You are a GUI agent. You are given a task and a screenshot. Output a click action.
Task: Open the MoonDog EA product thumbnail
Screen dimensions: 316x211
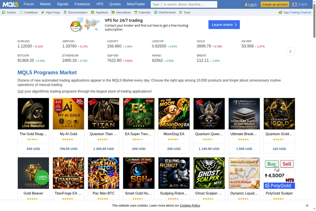point(174,114)
